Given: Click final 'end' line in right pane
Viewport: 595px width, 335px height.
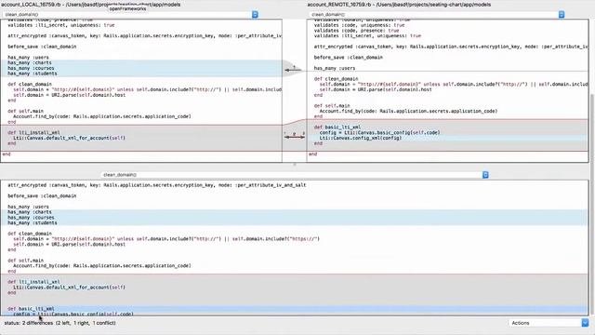Looking at the screenshot, I should point(312,154).
